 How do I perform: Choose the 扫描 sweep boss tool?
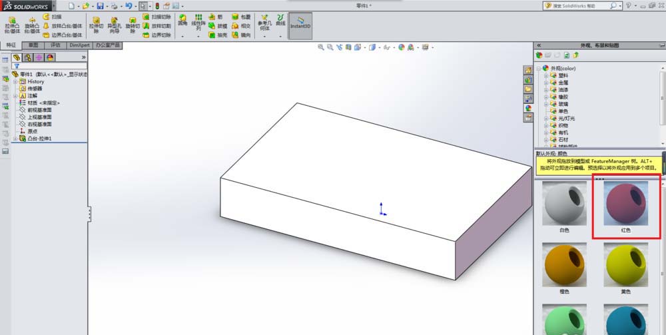(x=52, y=17)
